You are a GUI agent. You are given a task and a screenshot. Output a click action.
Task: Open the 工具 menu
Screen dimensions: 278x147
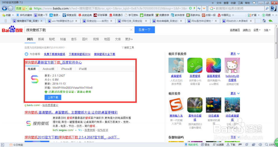coord(240,3)
